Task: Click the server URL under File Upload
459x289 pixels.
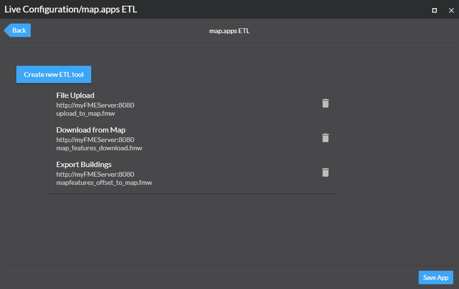Action: coord(95,105)
